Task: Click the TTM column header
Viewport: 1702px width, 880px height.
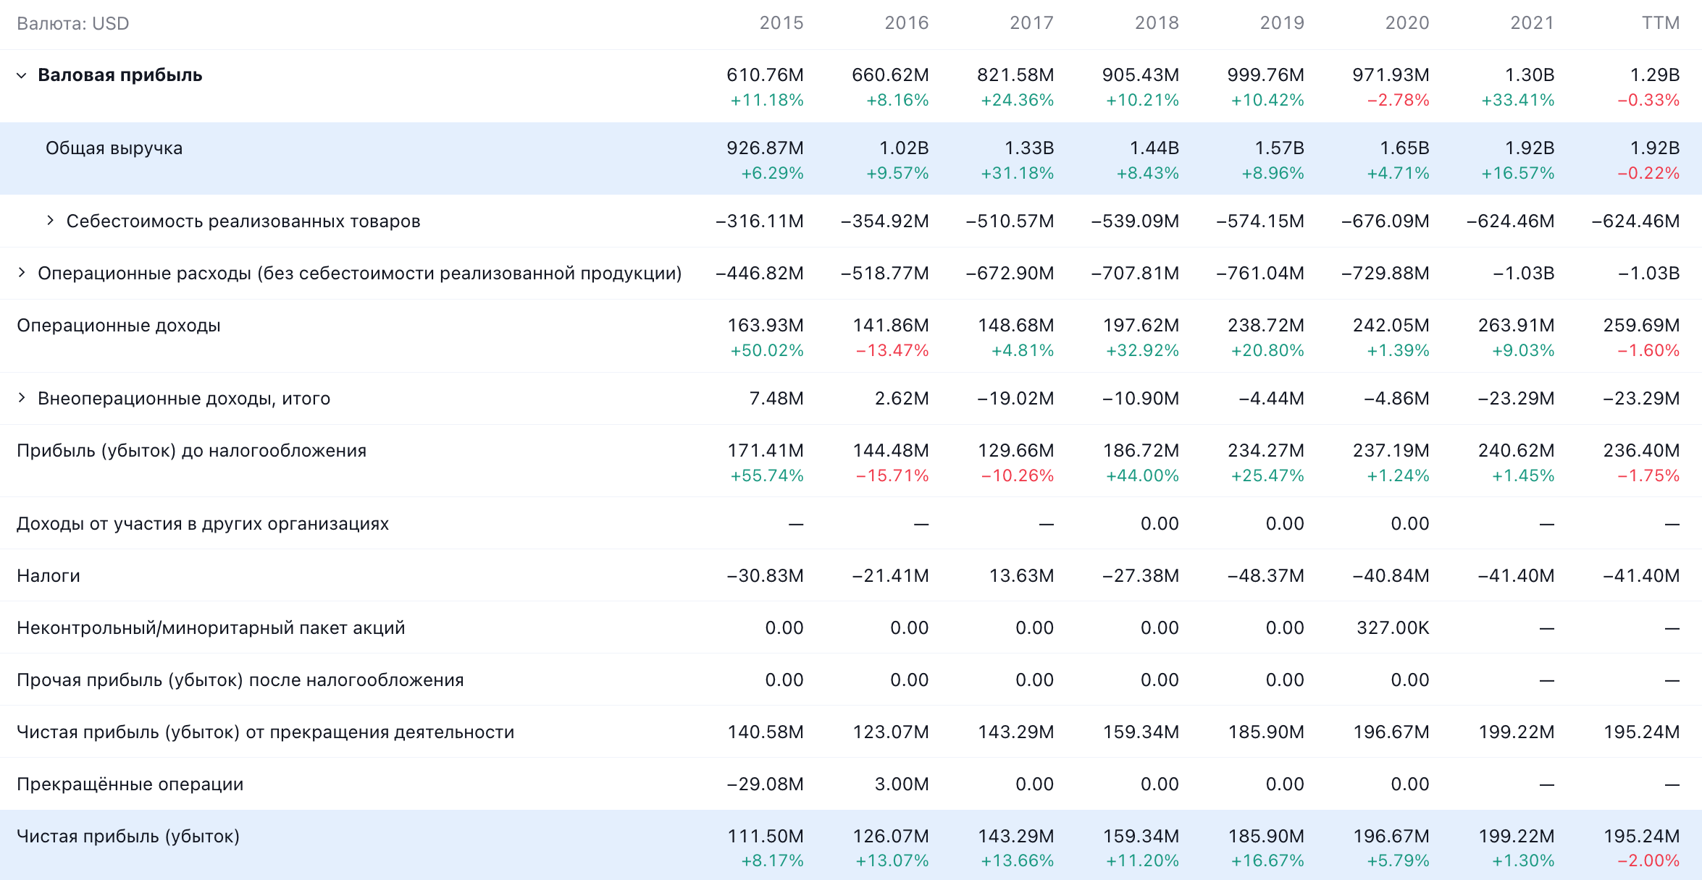Action: click(x=1661, y=23)
